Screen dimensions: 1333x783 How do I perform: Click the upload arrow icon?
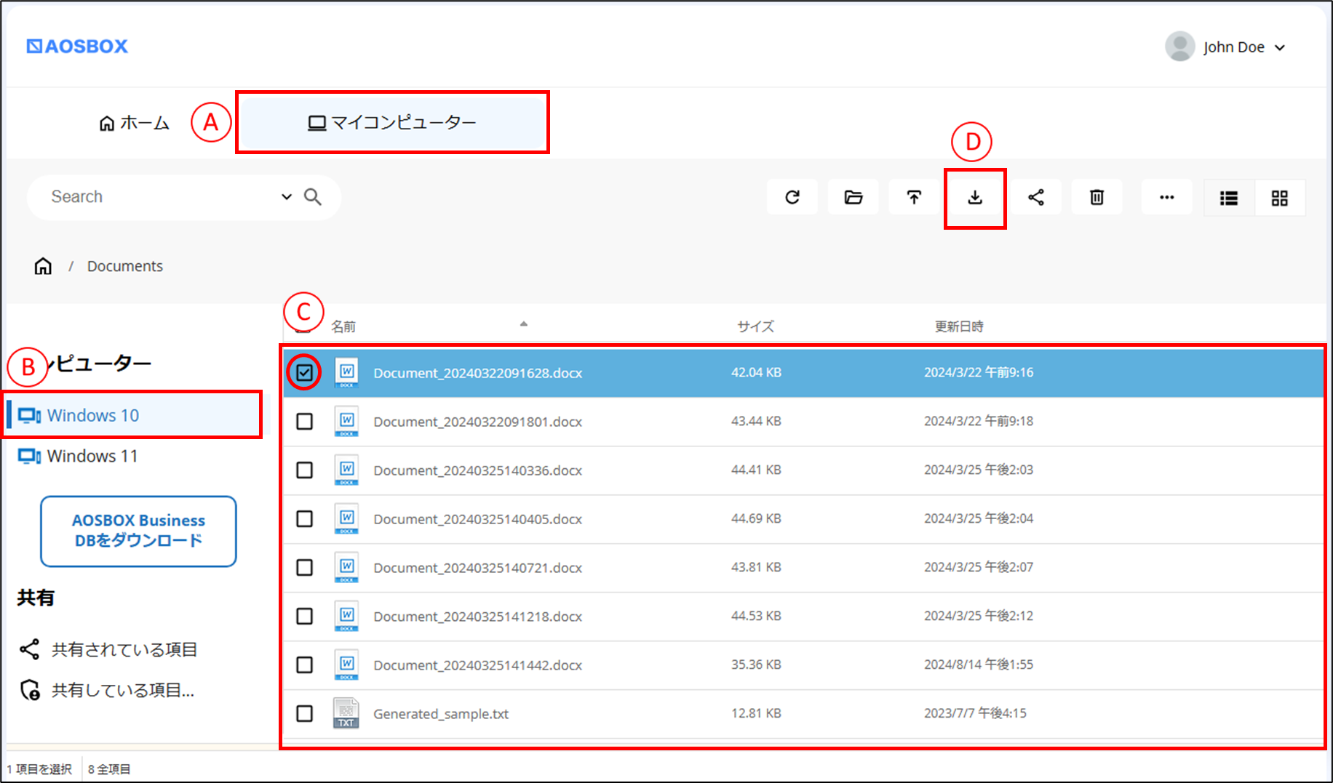coord(914,197)
